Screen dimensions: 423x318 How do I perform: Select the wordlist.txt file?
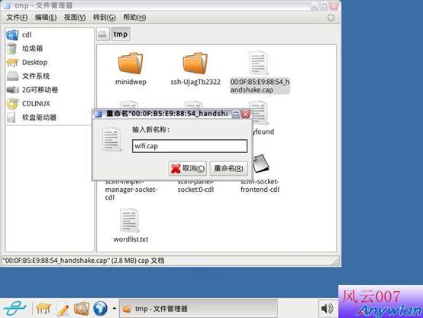coord(131,225)
